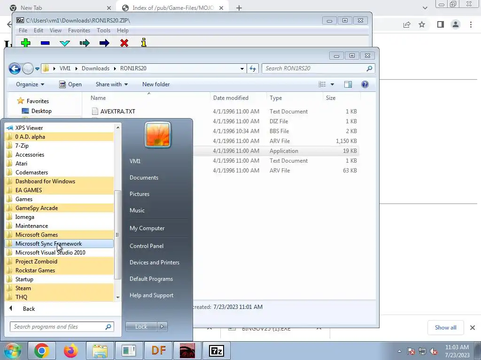Click the blue Extract minus icon in 7-Zip
The width and height of the screenshot is (481, 360).
pyautogui.click(x=45, y=43)
